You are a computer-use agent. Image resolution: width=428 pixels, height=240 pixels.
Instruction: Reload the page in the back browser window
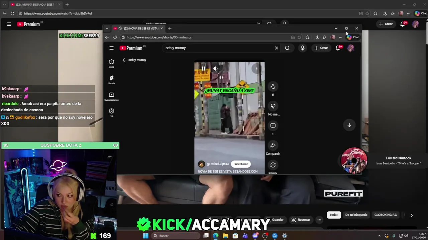click(12, 13)
